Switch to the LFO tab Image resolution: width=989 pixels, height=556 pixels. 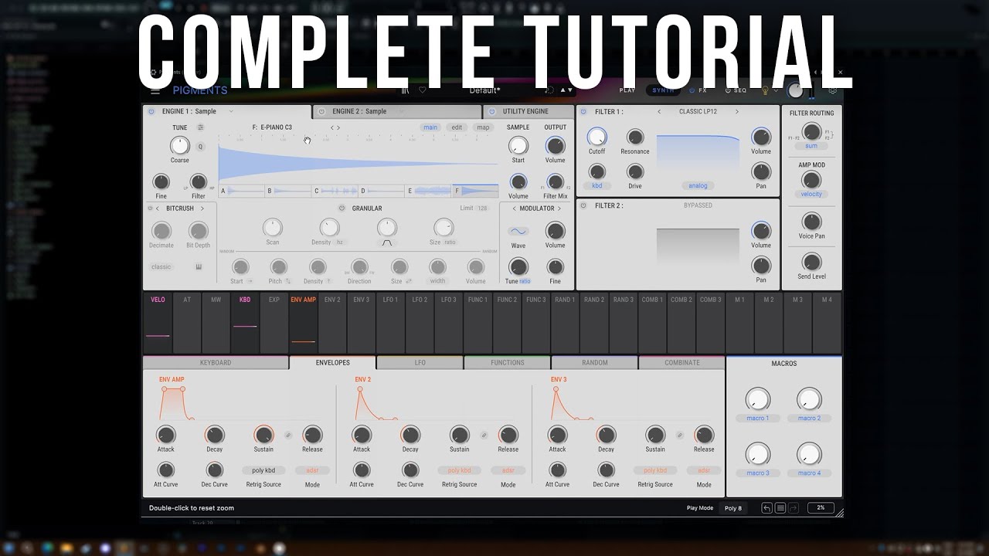(420, 362)
